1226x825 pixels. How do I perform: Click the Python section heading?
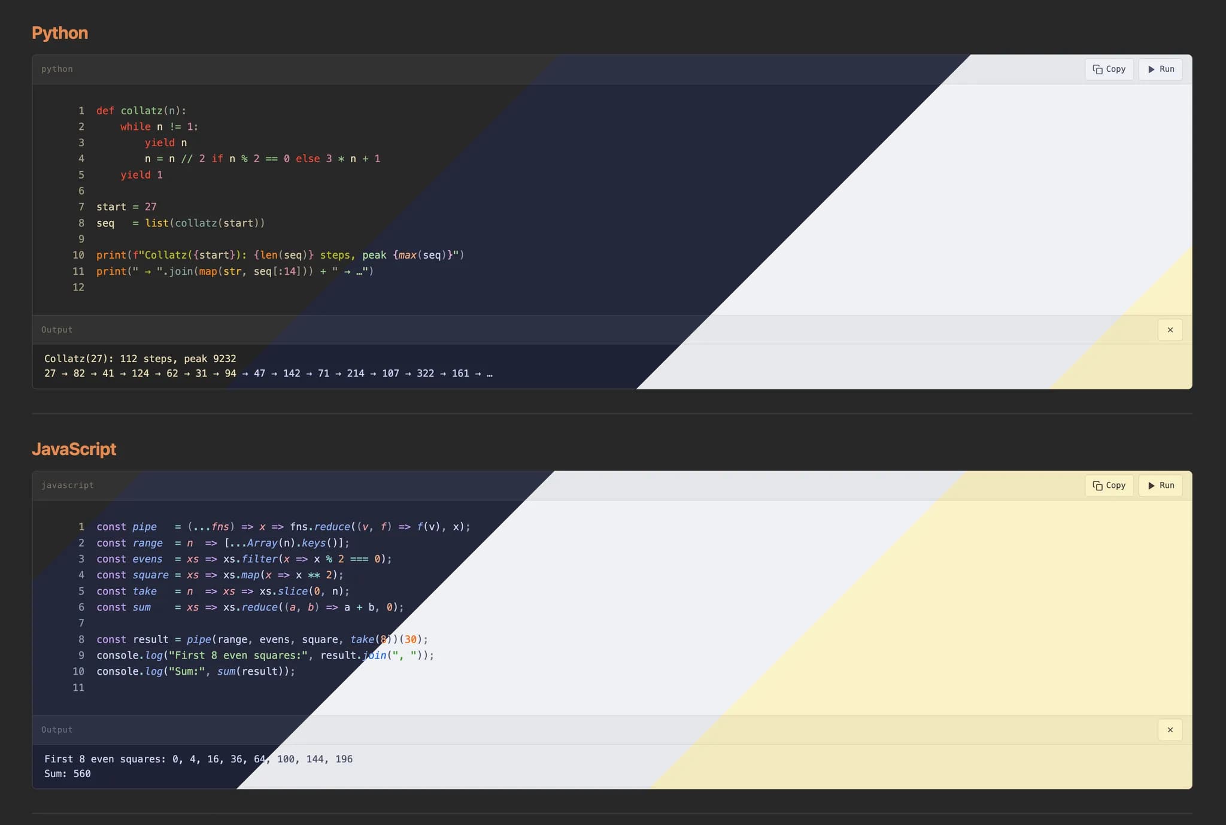click(60, 33)
